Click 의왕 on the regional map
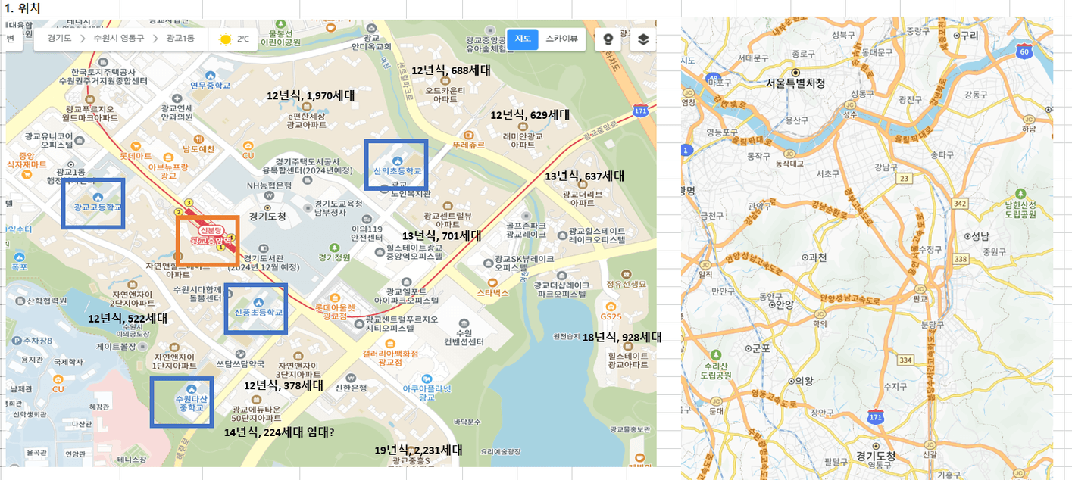Screen dimensions: 1072x480 802,381
